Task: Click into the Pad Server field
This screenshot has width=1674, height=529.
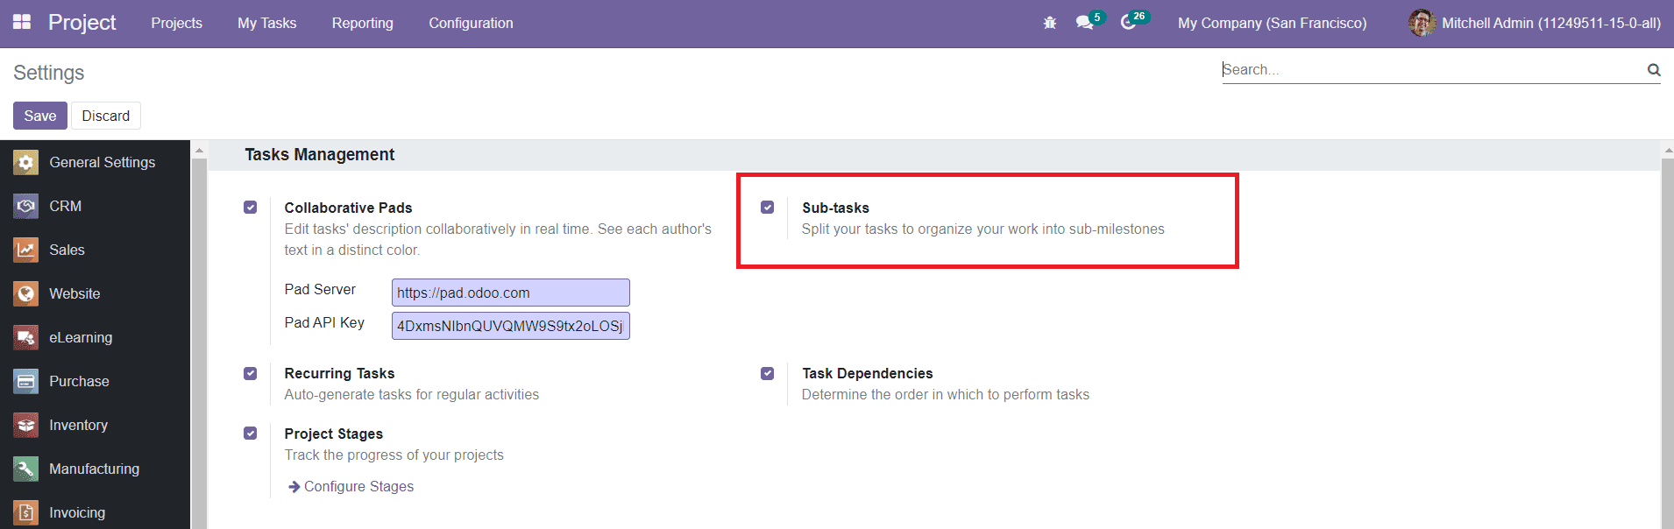Action: click(510, 293)
